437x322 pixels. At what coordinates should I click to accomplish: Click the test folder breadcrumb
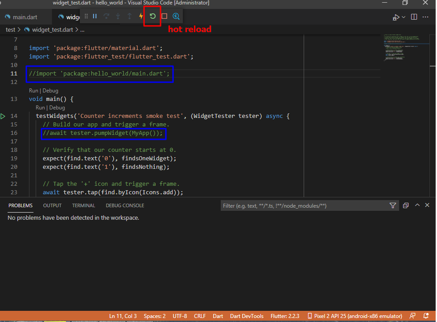pyautogui.click(x=10, y=29)
